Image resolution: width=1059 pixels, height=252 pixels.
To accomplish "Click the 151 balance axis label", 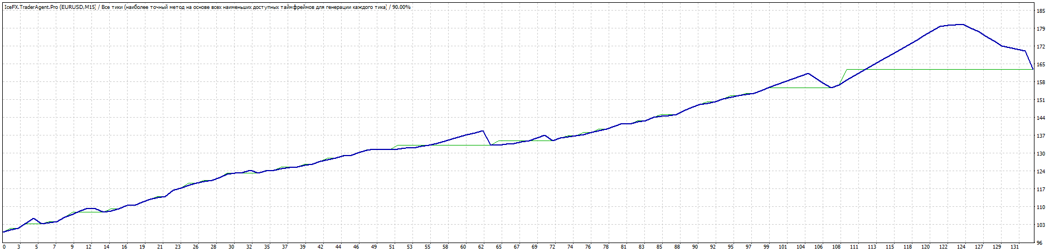I will coord(1041,100).
